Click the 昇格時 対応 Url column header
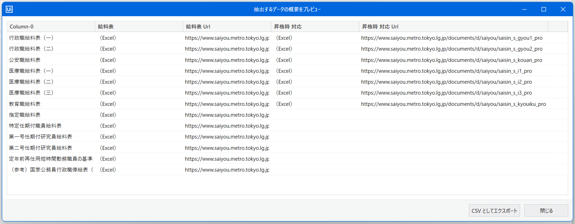 453,27
